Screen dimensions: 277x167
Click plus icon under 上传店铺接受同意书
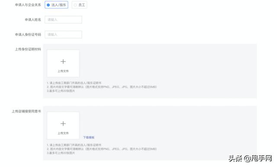pos(63,124)
